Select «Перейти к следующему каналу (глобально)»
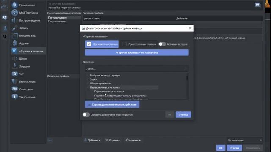This screenshot has height=152, width=271. [120, 96]
